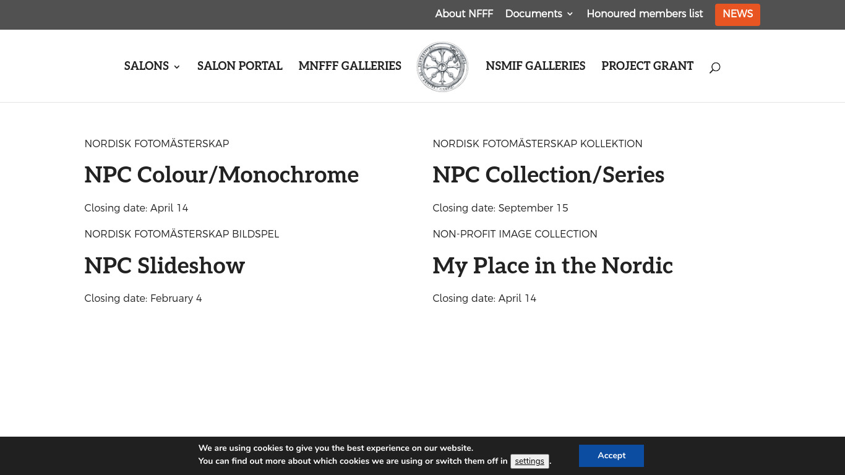Screen dimensions: 845x475
Task: Open the search magnifier icon
Action: (714, 67)
